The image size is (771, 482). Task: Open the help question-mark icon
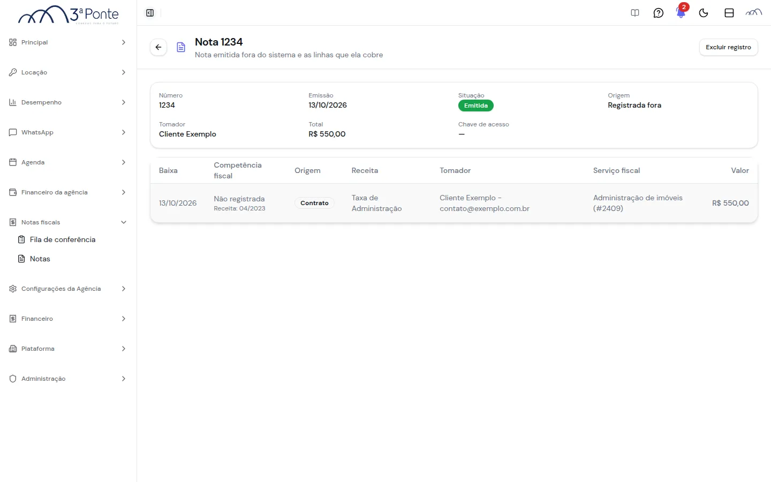click(659, 13)
